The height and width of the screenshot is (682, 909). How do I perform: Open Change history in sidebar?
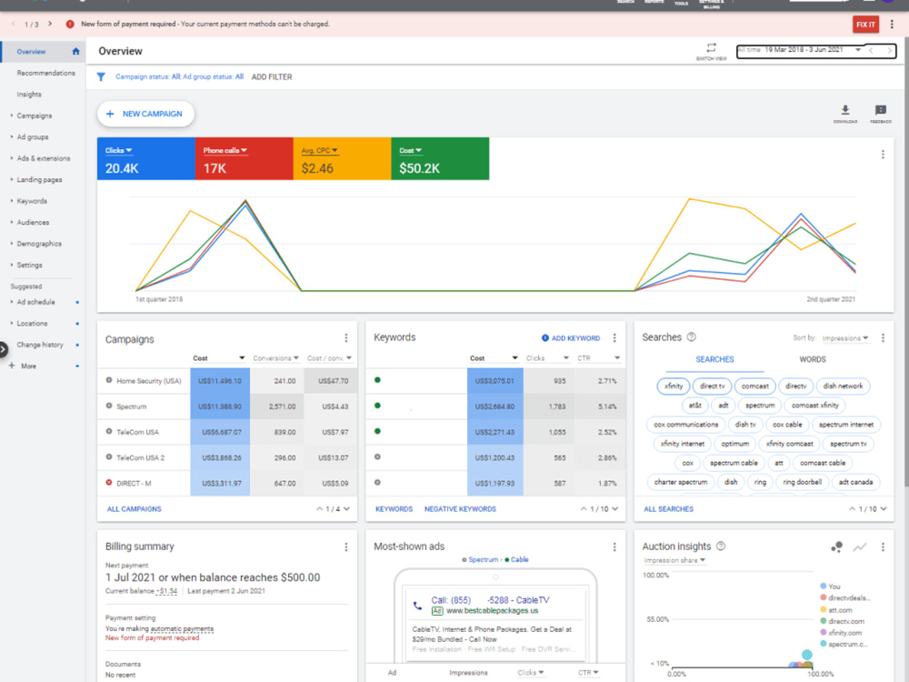(39, 345)
